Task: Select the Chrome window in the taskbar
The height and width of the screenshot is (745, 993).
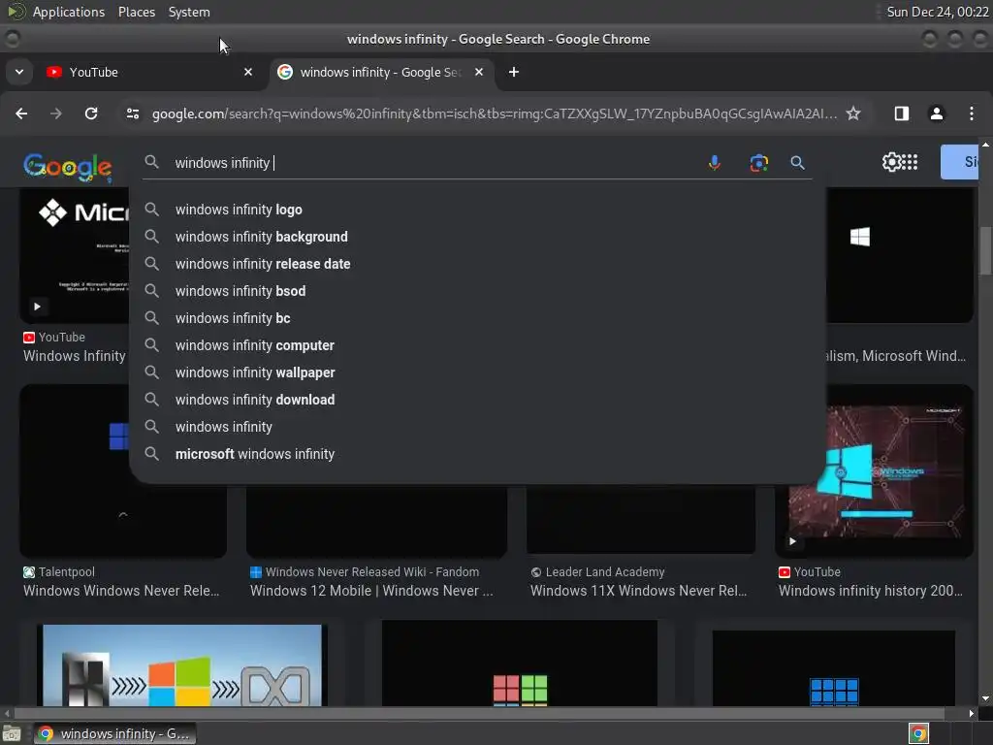Action: click(x=114, y=733)
